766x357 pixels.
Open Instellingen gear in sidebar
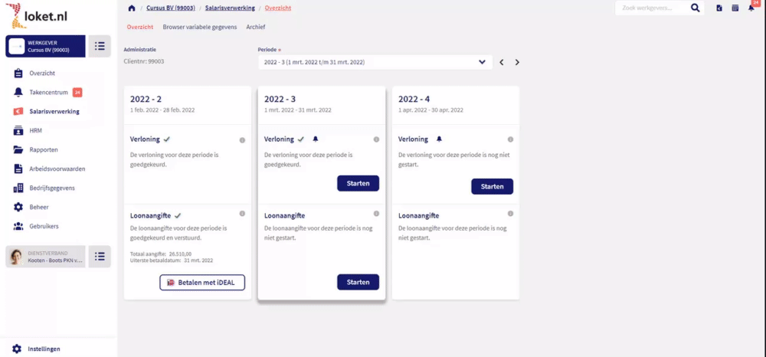pos(18,349)
